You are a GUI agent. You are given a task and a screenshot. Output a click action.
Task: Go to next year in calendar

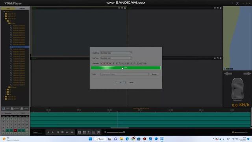[x=28, y=113]
